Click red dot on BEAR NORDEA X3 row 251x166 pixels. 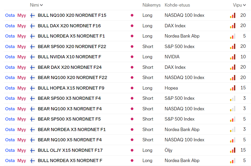pyautogui.click(x=132, y=130)
